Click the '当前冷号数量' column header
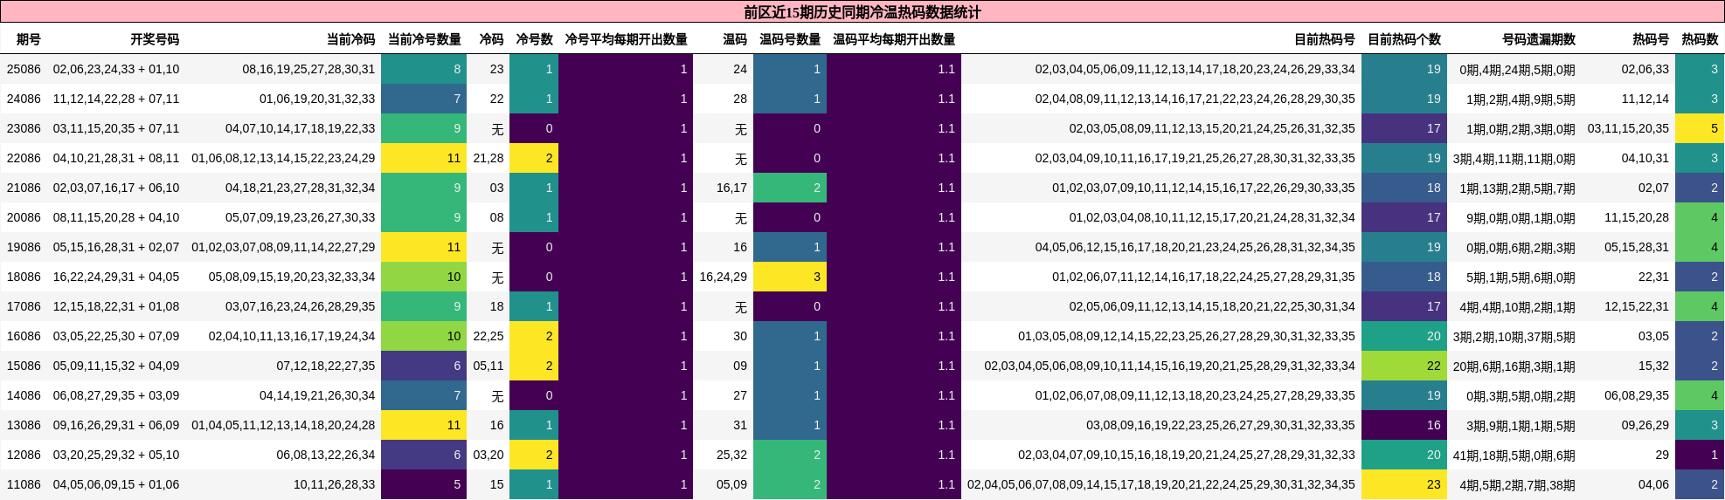This screenshot has height=500, width=1725. 424,39
